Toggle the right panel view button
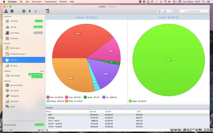 pos(170,11)
